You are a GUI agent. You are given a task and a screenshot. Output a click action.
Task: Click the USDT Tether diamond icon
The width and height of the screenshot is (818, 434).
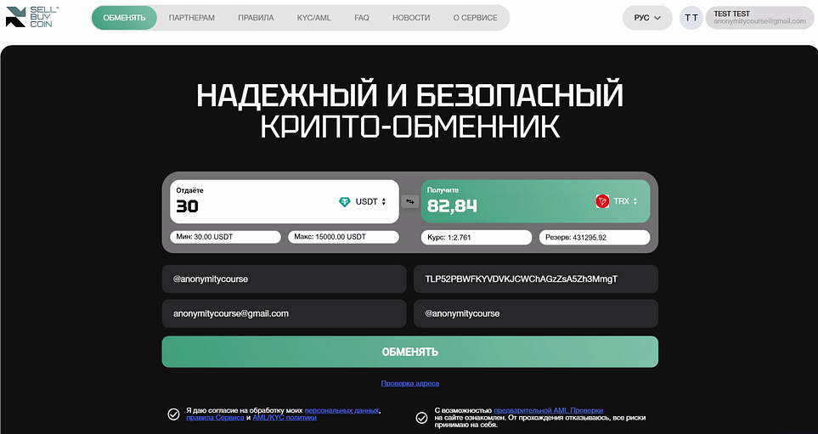coord(344,202)
